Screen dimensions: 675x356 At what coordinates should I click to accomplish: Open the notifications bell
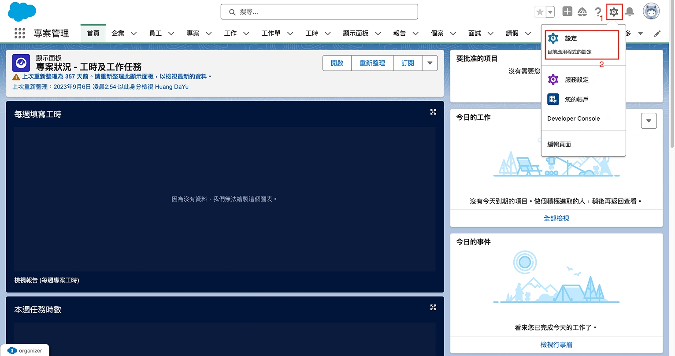(630, 12)
